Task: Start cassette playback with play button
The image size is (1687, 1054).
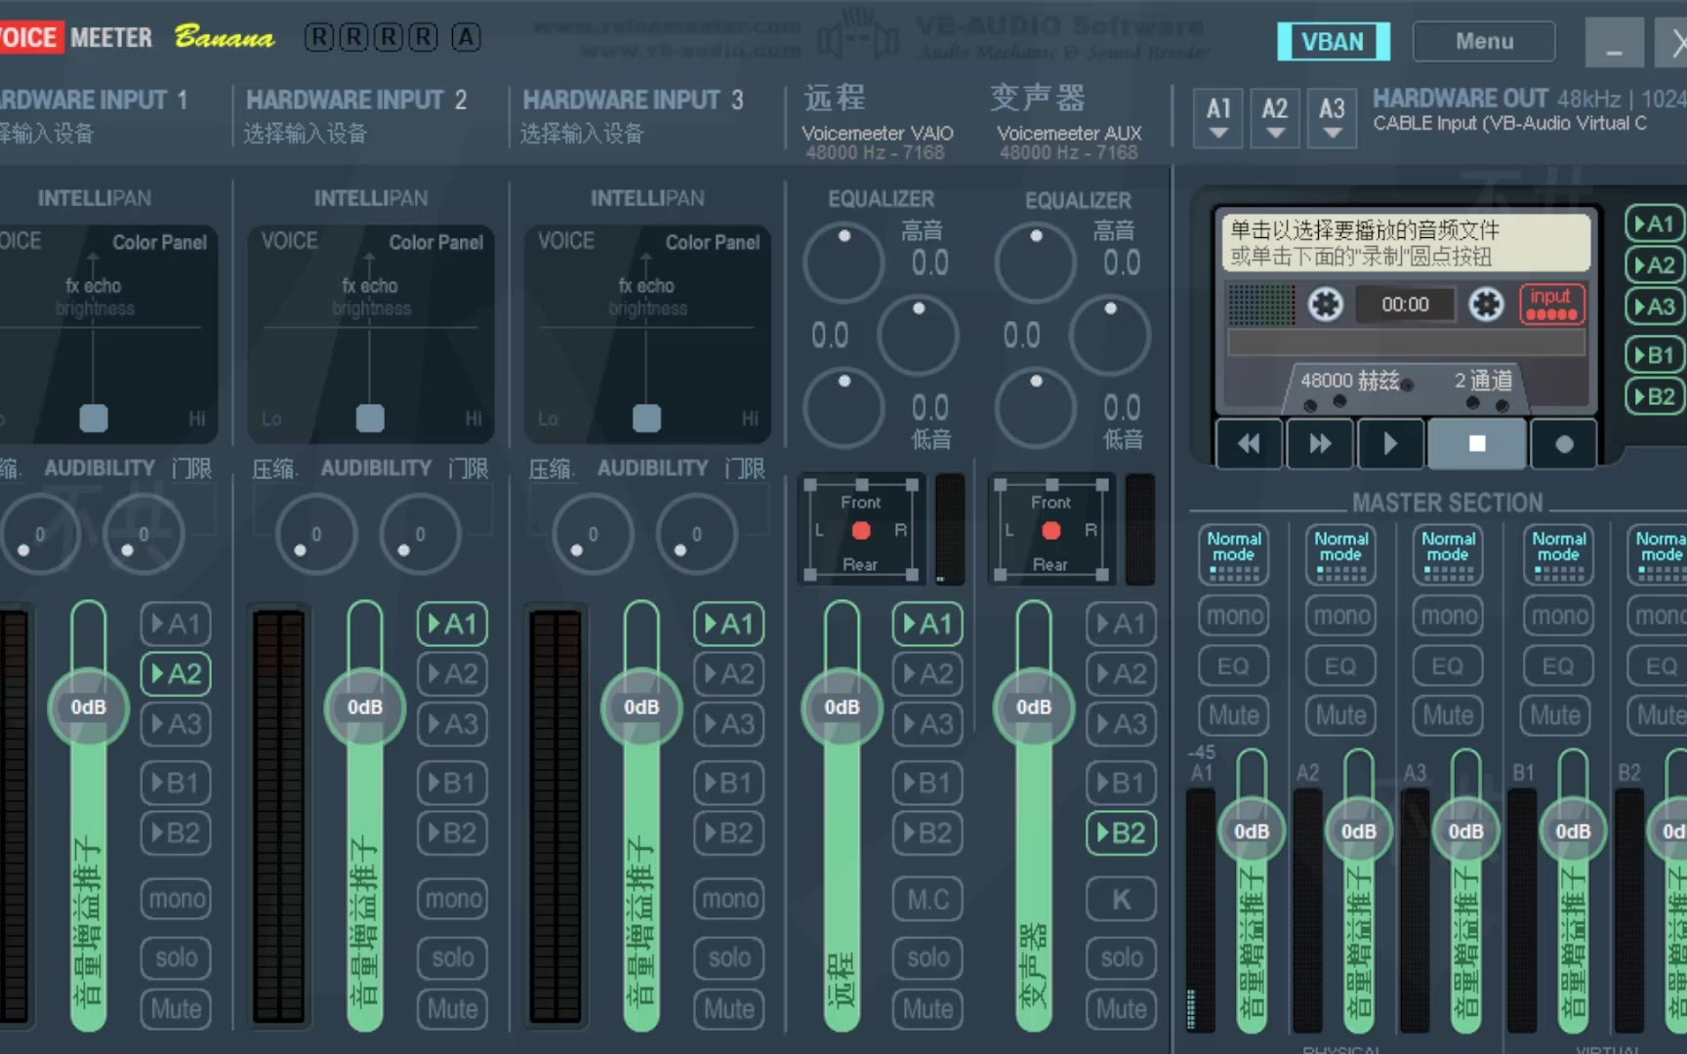Action: pos(1389,444)
